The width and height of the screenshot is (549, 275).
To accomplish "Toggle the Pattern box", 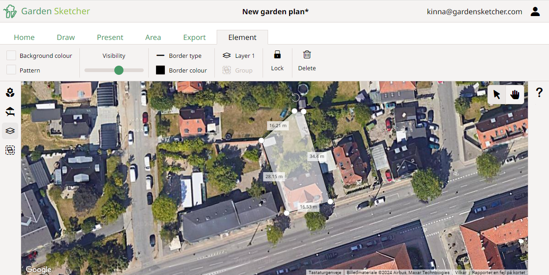I will pyautogui.click(x=11, y=70).
